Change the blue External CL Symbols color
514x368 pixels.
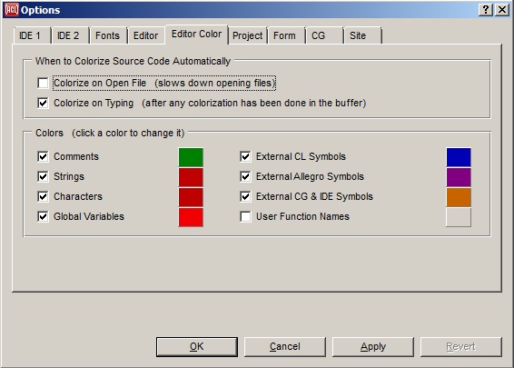tap(459, 157)
